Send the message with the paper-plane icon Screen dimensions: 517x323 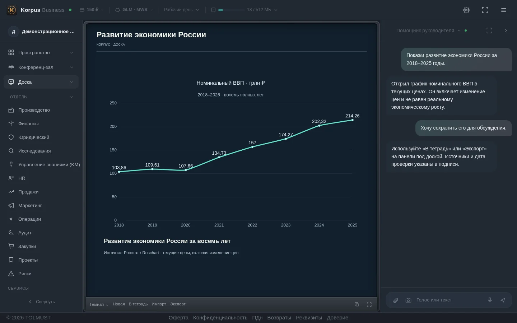tap(503, 300)
